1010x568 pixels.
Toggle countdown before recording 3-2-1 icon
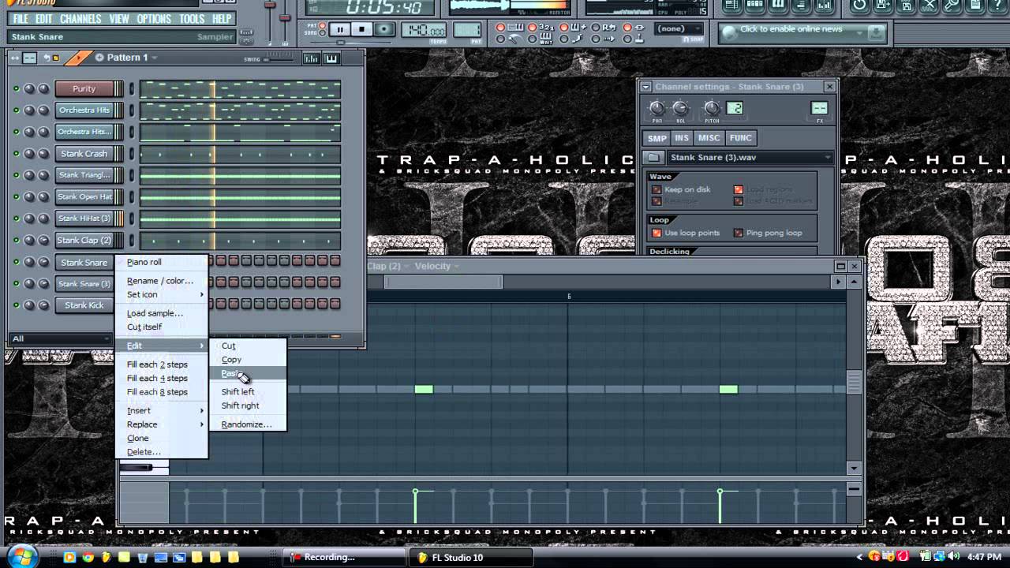coord(544,28)
